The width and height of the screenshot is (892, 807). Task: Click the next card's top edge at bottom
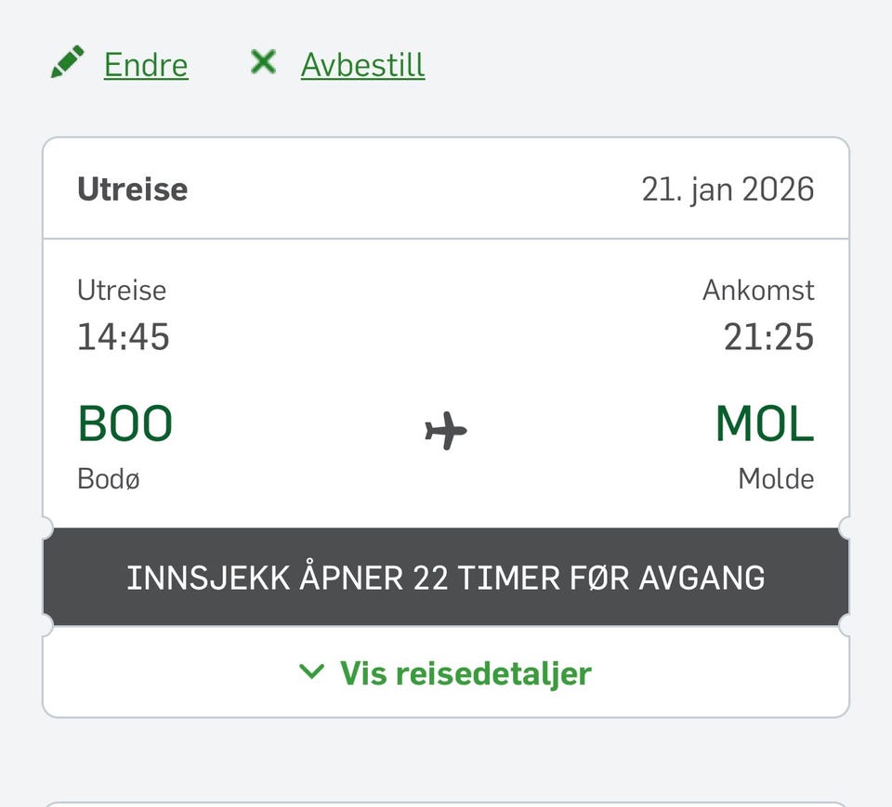pos(446,803)
